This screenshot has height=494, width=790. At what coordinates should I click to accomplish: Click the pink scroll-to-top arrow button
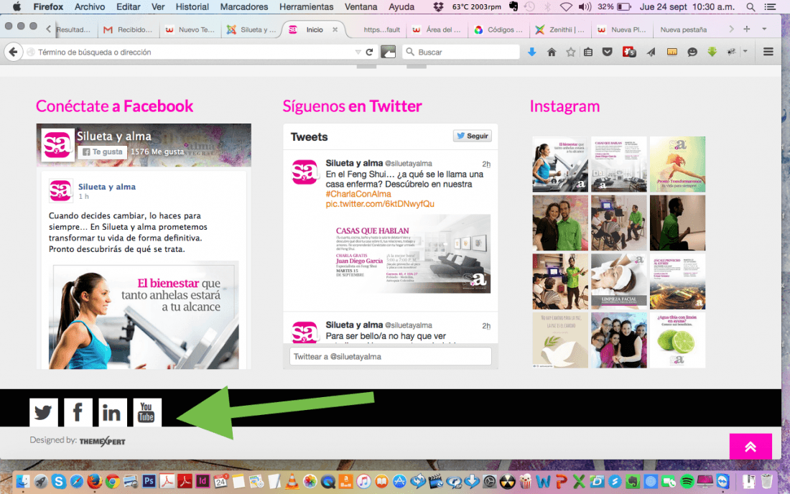750,446
